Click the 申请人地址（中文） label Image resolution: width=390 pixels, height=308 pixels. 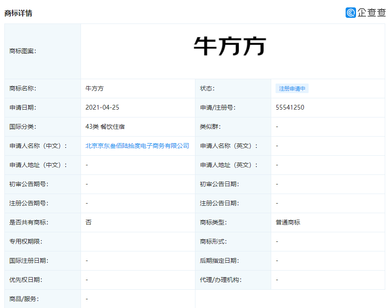[38, 165]
